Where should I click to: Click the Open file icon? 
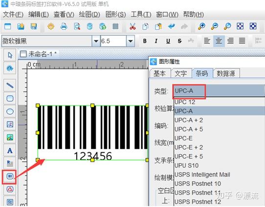click(21, 26)
